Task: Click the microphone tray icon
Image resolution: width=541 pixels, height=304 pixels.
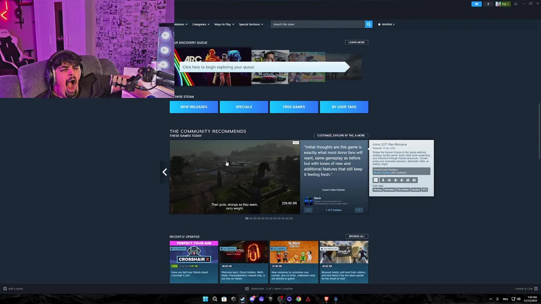Action: 497,299
